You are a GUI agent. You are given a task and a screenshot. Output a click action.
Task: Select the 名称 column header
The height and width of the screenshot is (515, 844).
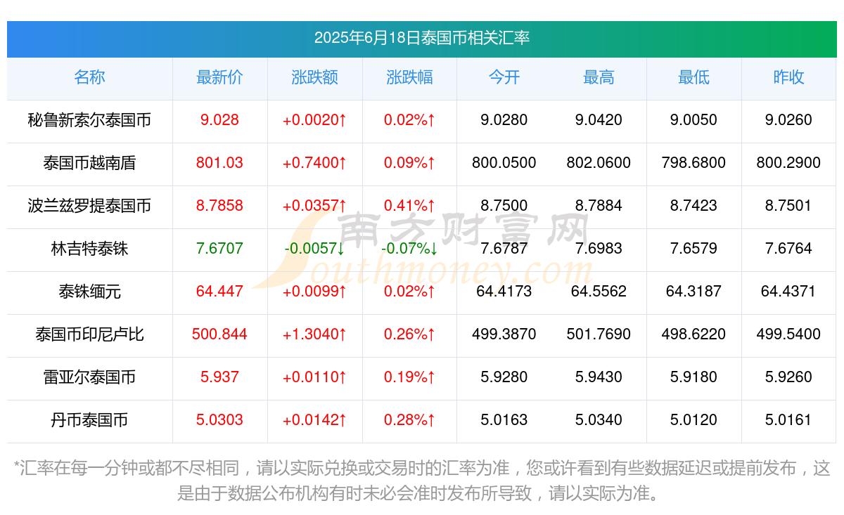point(89,77)
